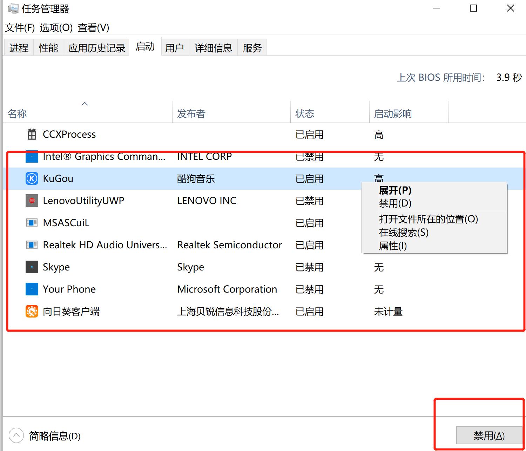Open the 查看(V) menu
The width and height of the screenshot is (526, 451).
[x=94, y=28]
